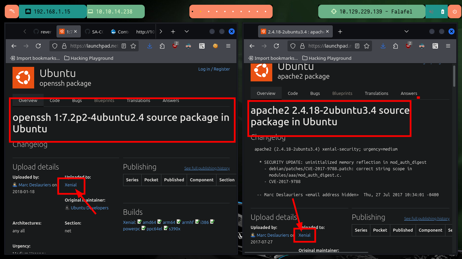Open the amd64 build link
This screenshot has width=462, height=259.
[149, 222]
